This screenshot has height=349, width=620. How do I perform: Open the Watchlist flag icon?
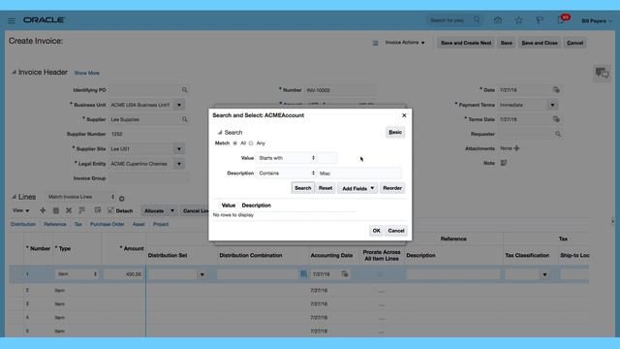pyautogui.click(x=540, y=19)
